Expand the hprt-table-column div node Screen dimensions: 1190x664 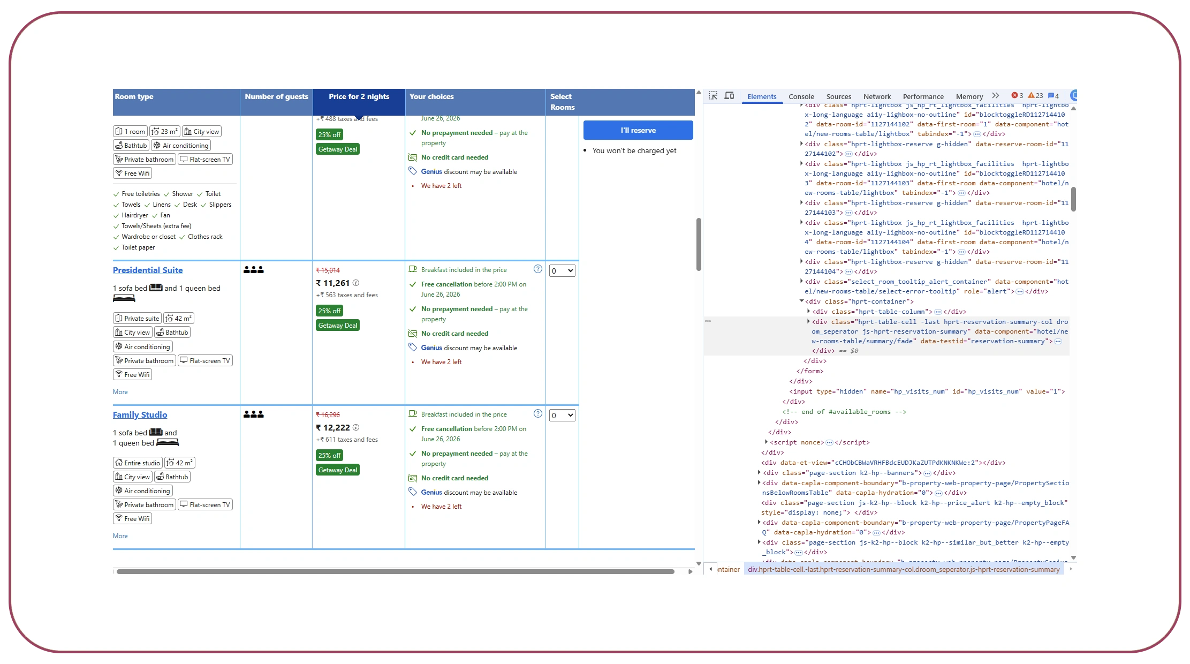click(808, 311)
